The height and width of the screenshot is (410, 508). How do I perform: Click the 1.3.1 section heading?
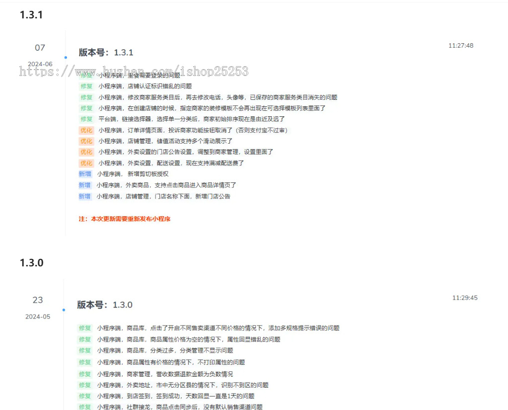[31, 15]
